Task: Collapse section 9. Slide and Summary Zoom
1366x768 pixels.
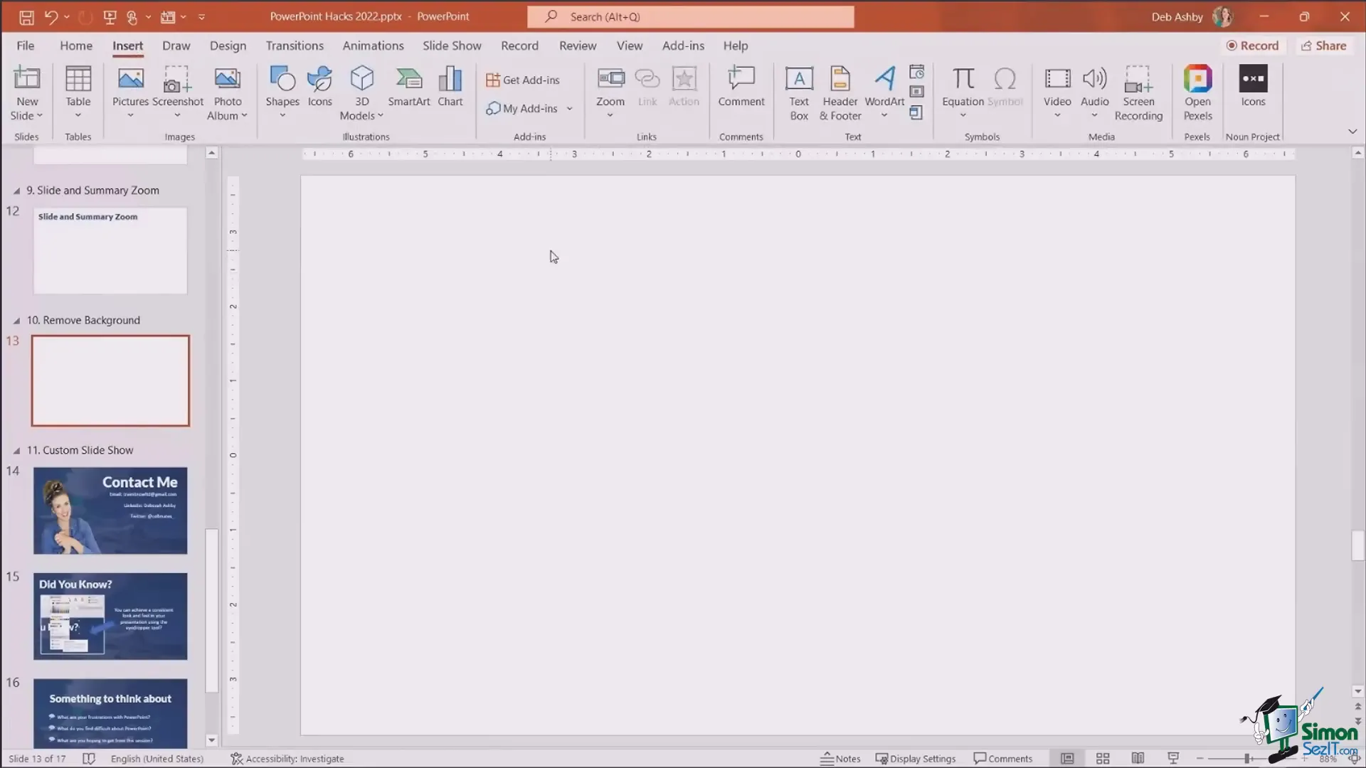Action: [16, 191]
